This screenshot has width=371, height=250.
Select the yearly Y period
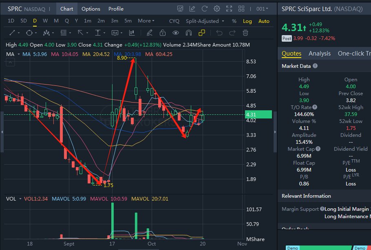(76, 21)
